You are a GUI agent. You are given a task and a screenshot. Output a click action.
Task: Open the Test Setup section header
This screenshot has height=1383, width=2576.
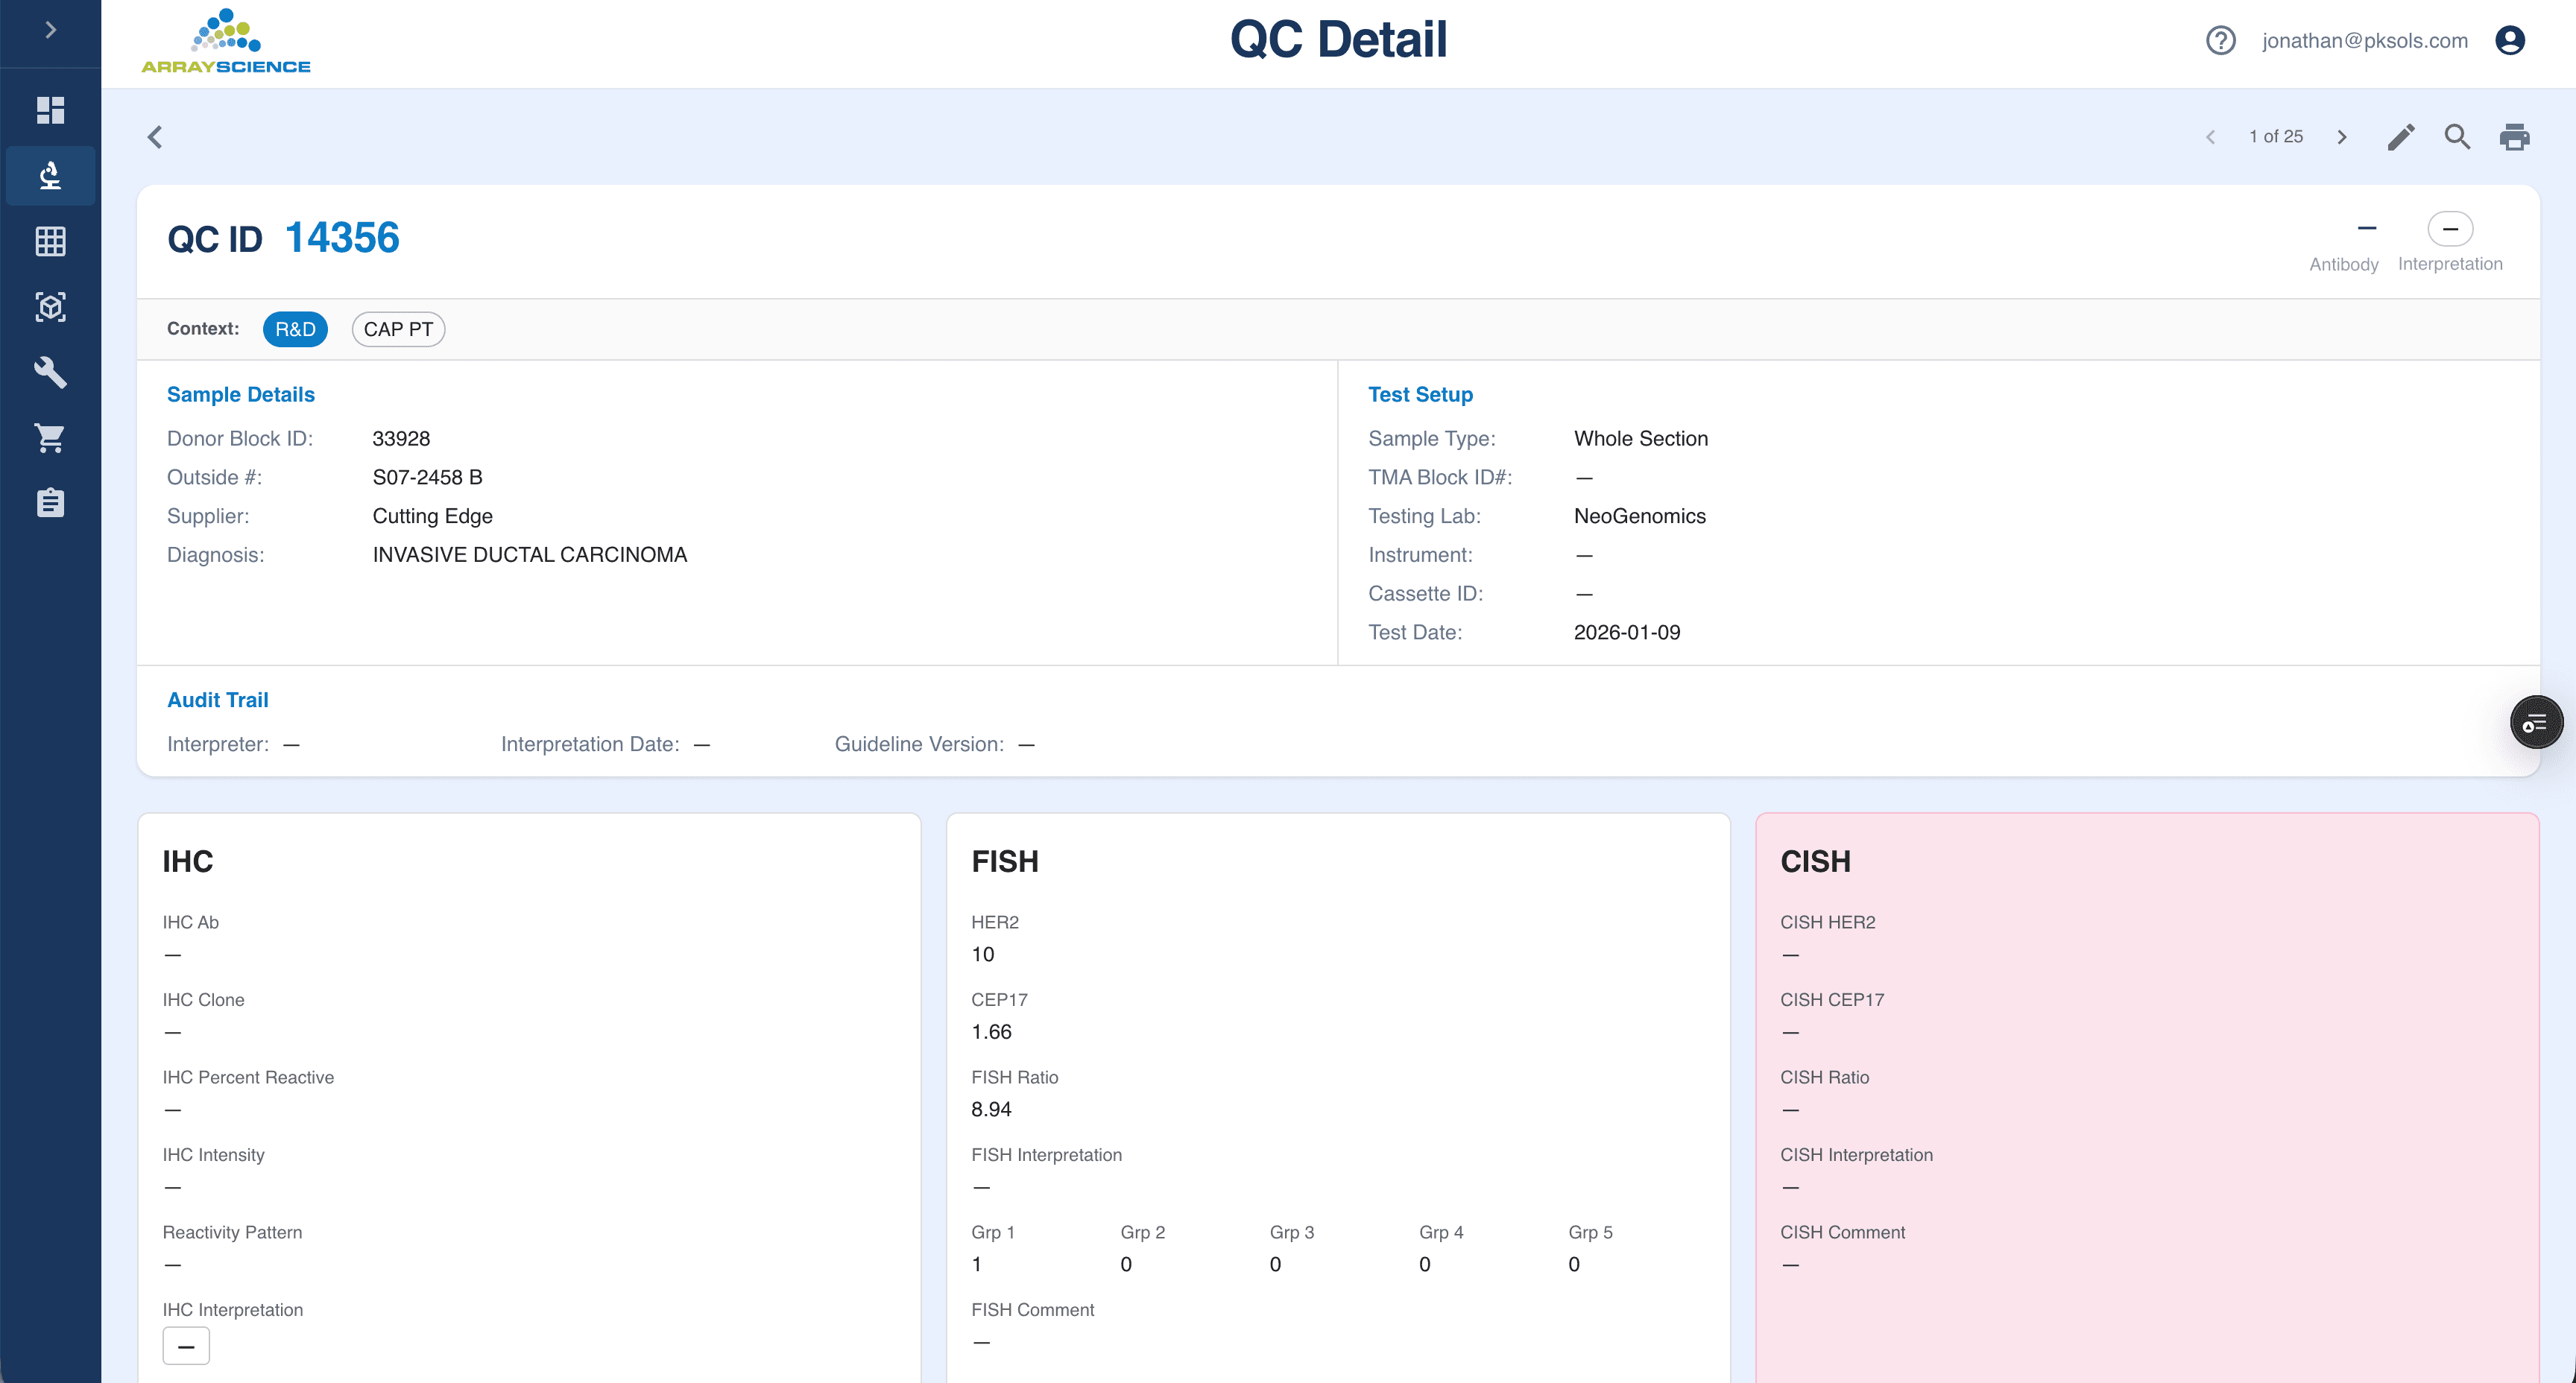[1420, 394]
